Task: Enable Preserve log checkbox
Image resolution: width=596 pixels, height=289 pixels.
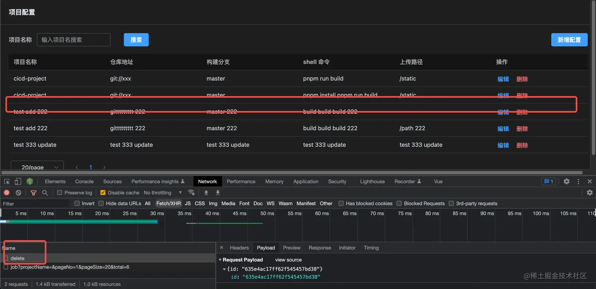Action: (x=60, y=192)
